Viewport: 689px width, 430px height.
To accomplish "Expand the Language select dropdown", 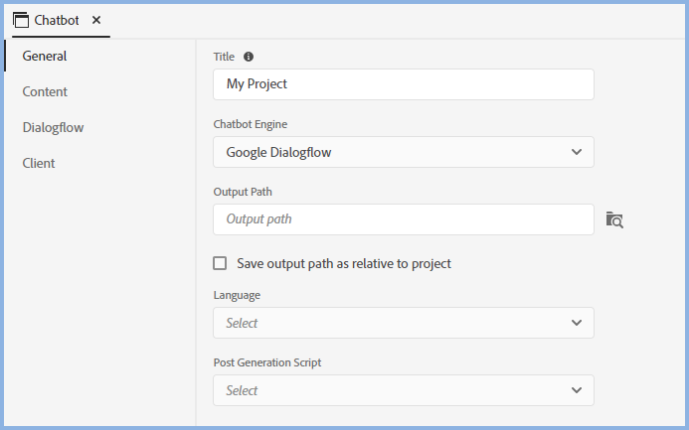I will tap(403, 323).
